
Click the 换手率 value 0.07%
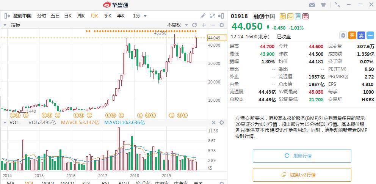(367, 62)
